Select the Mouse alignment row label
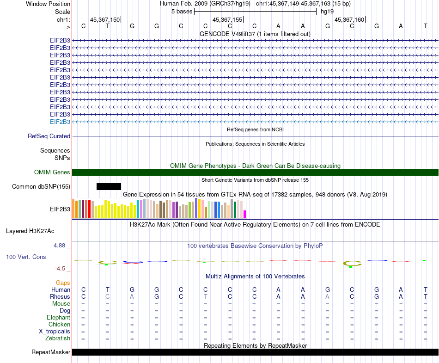 (x=61, y=304)
